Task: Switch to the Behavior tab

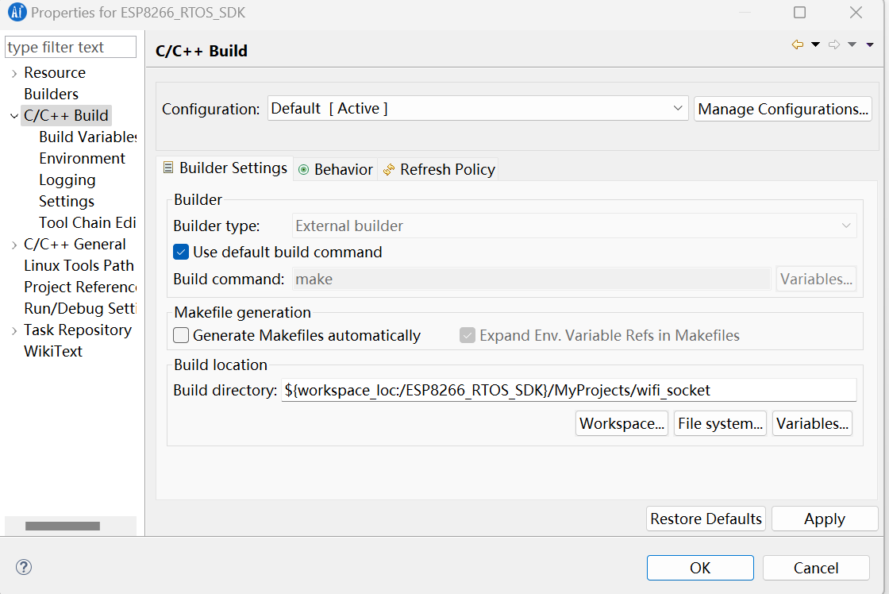Action: pos(336,170)
